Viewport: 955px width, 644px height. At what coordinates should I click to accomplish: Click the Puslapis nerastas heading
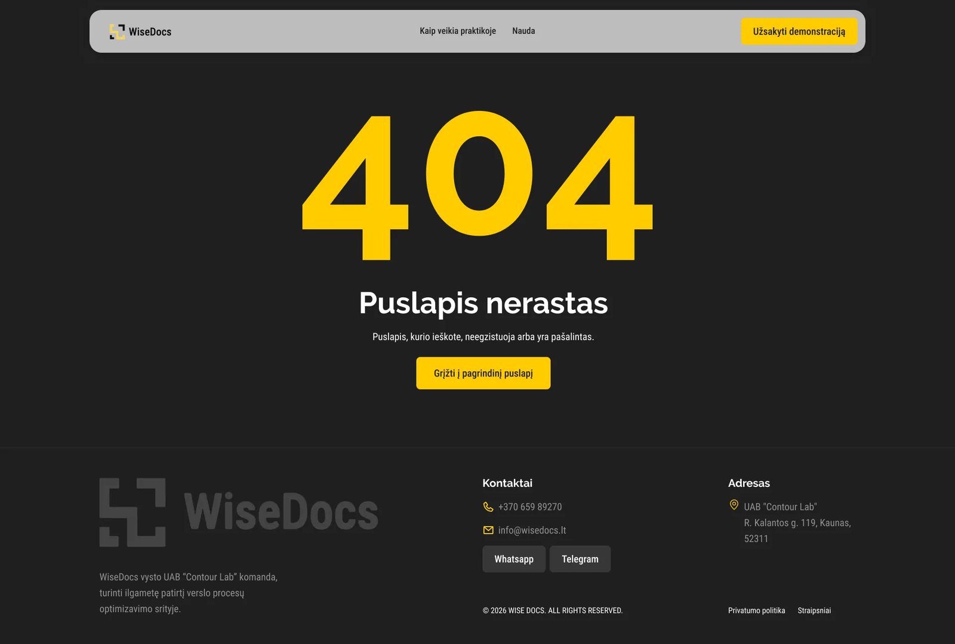[x=483, y=303]
